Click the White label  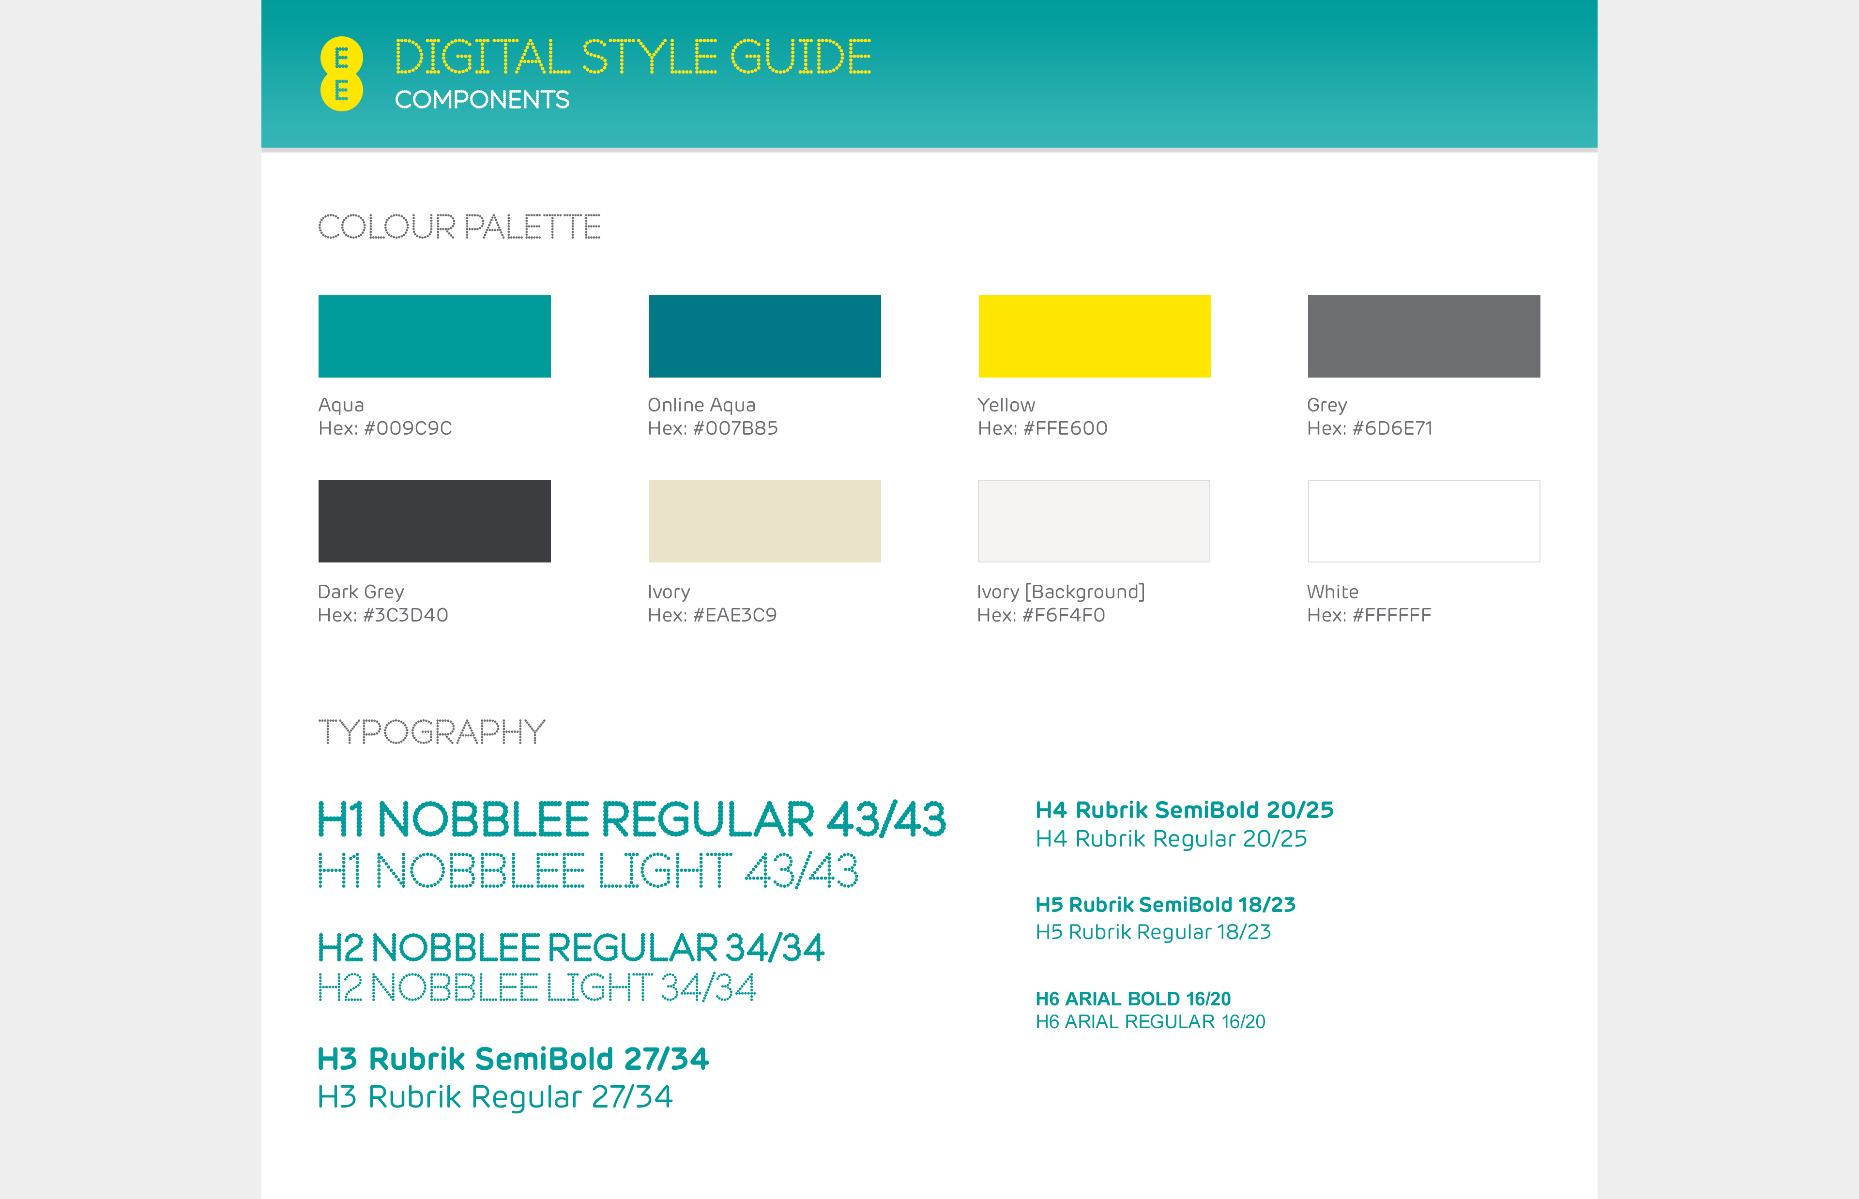[1333, 592]
